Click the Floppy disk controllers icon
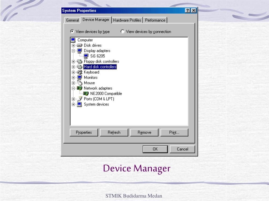 click(x=79, y=61)
